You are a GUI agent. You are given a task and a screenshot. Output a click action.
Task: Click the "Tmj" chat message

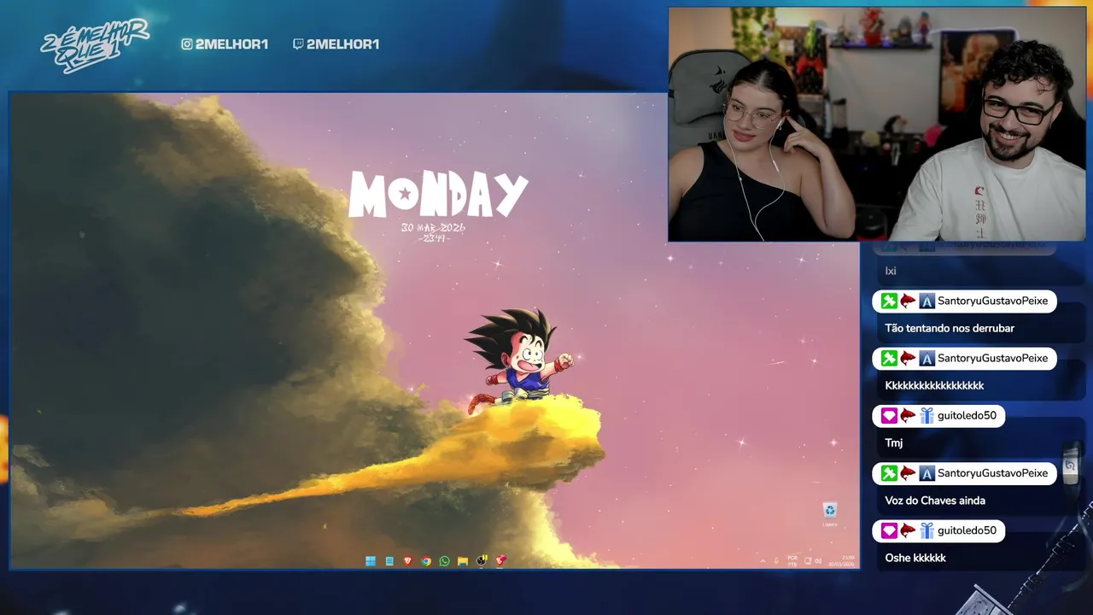coord(894,442)
